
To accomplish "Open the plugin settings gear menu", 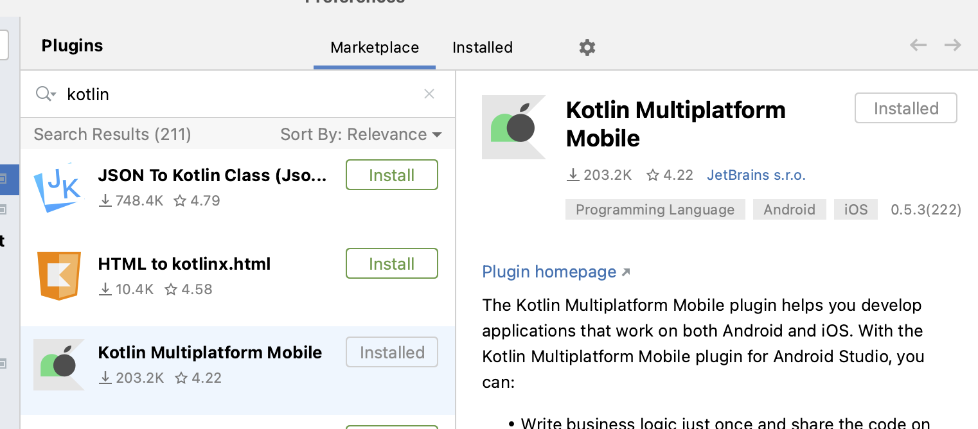I will click(x=587, y=48).
